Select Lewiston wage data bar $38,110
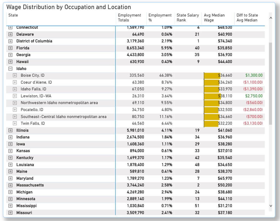The height and width of the screenshot is (221, 280). coord(212,96)
